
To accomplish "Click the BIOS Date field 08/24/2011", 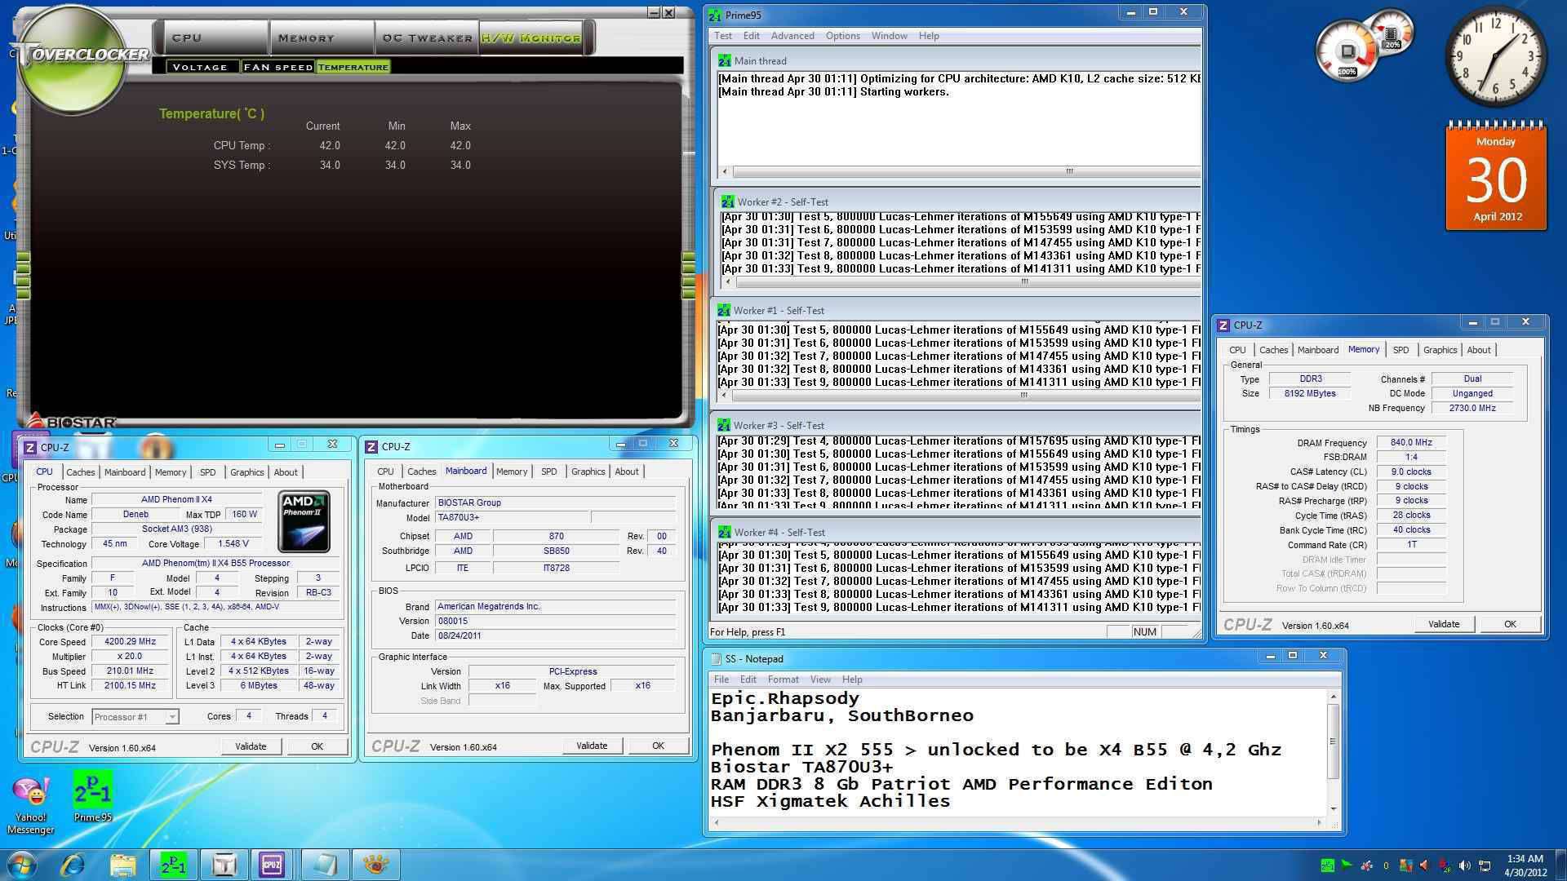I will click(555, 635).
